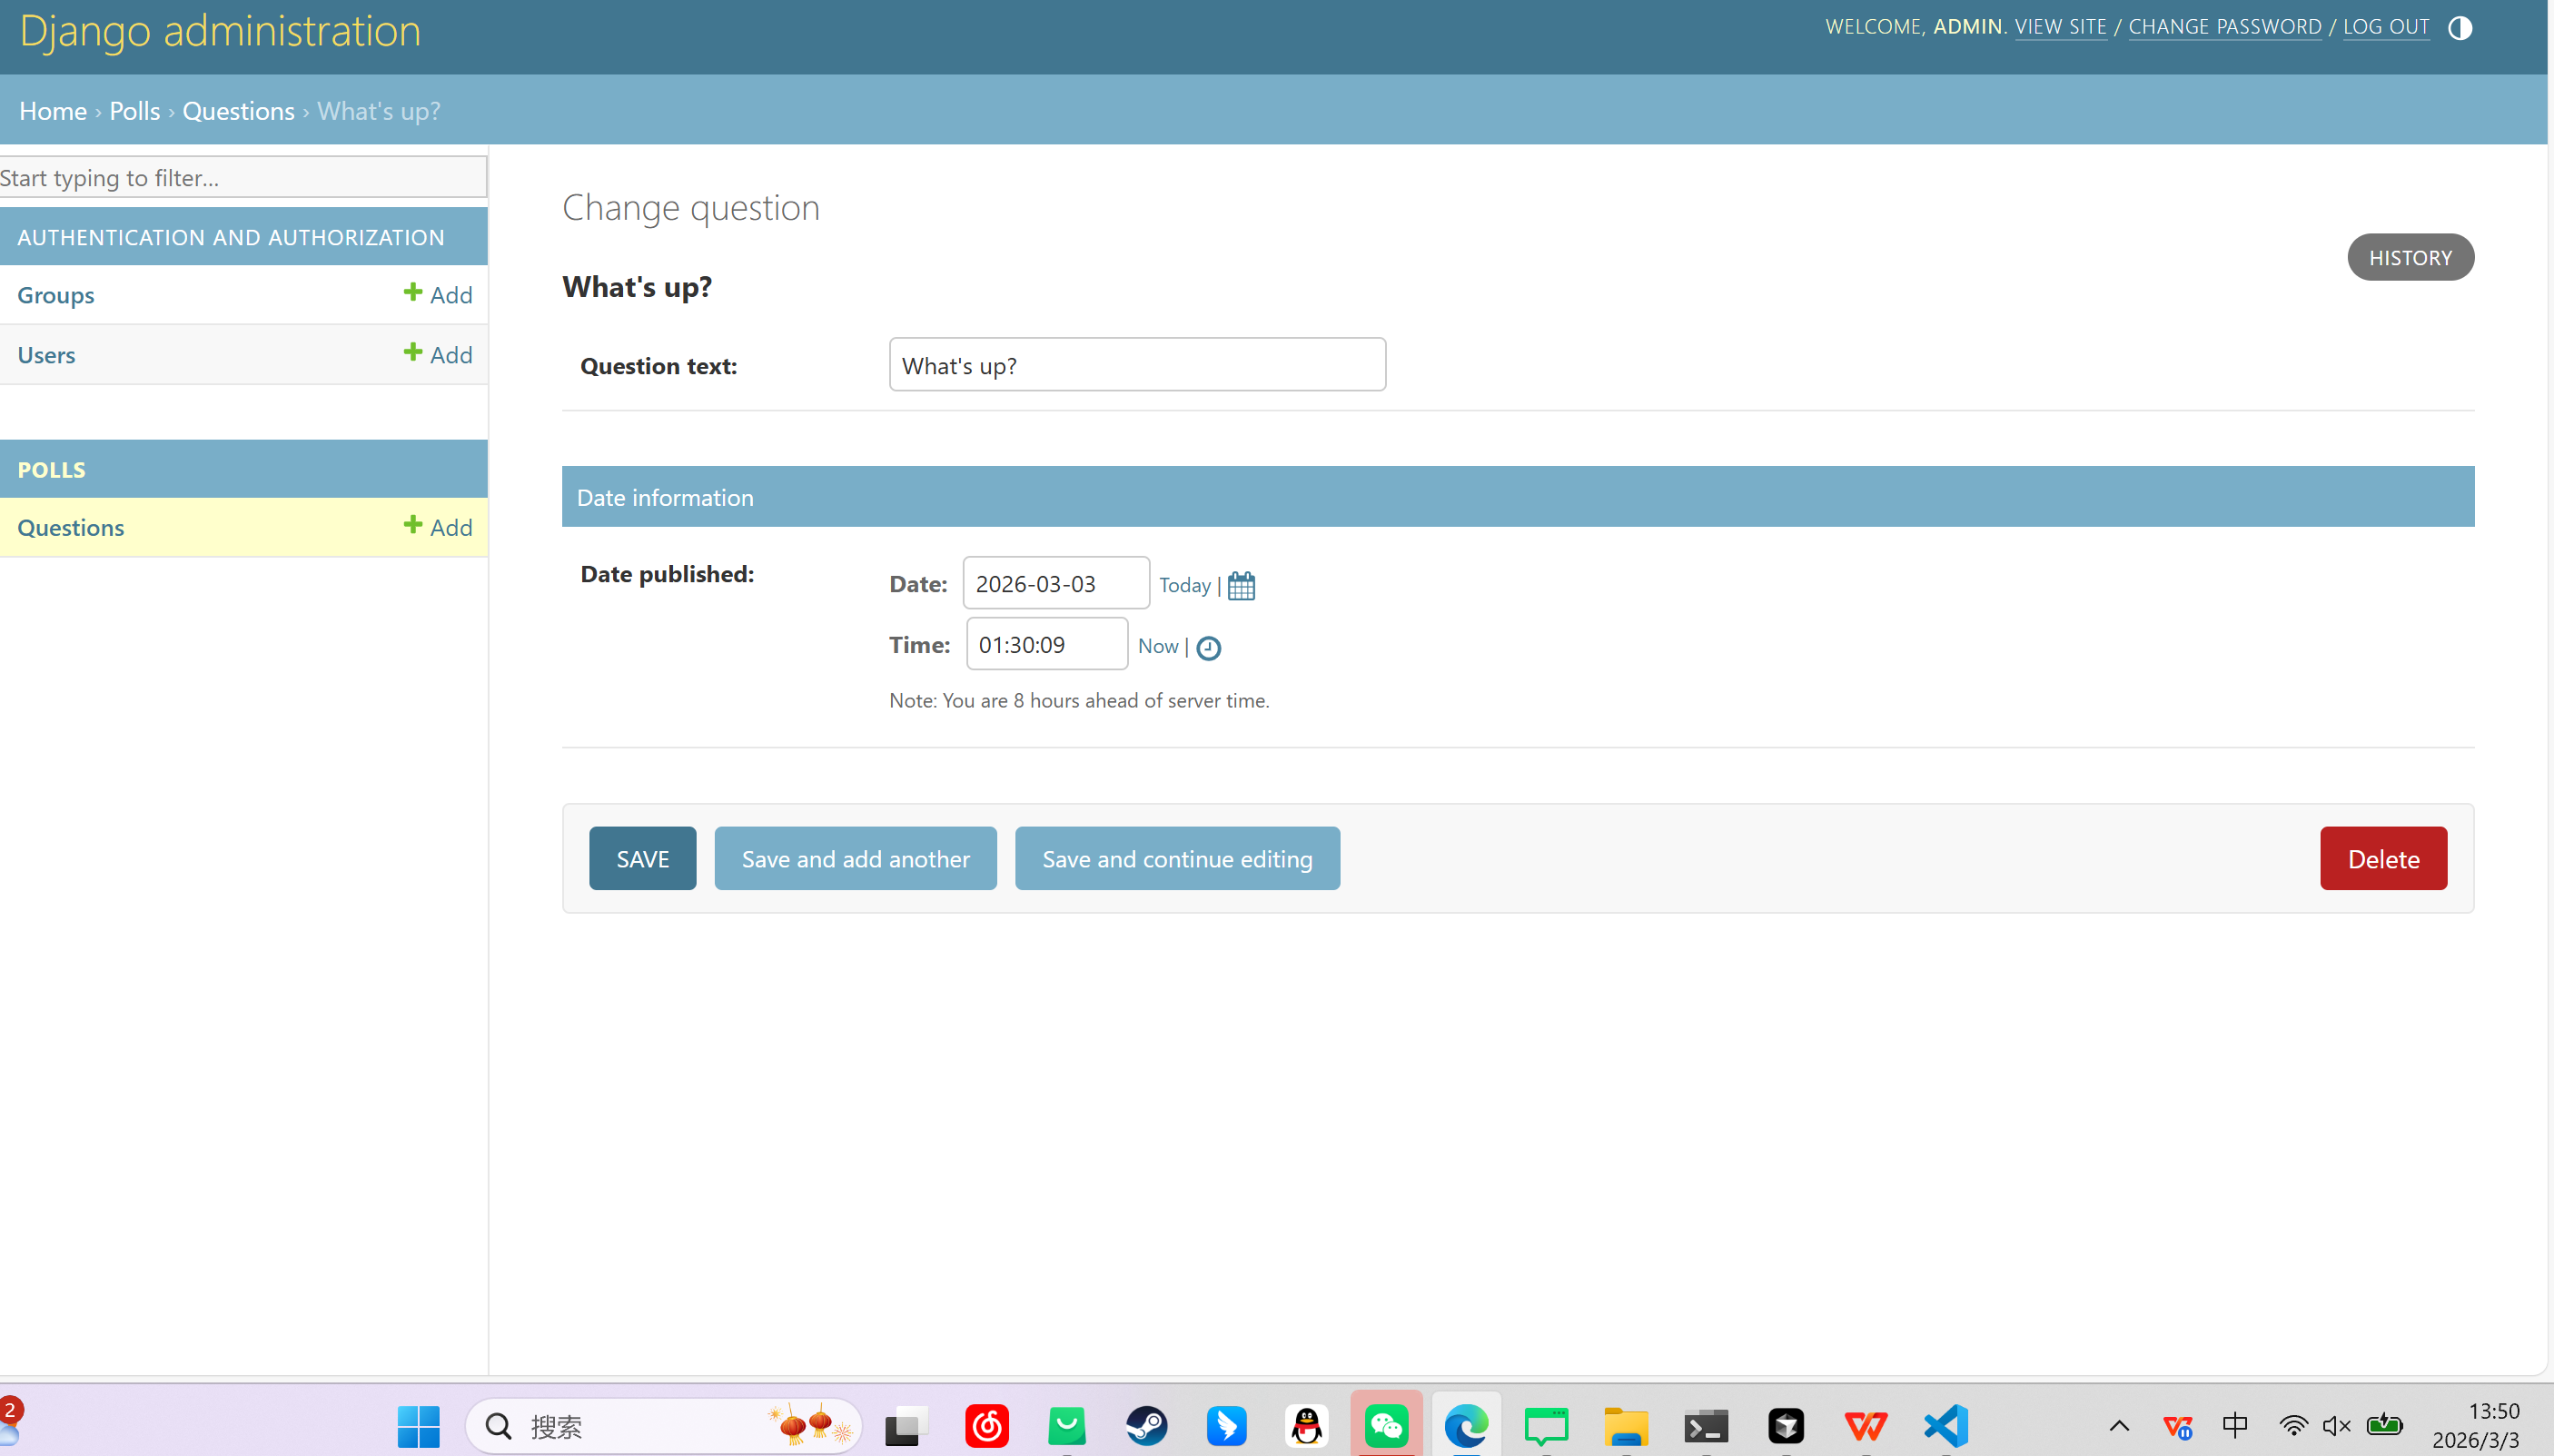The image size is (2554, 1456).
Task: Expand the system tray hidden icons chevron
Action: 2119,1426
